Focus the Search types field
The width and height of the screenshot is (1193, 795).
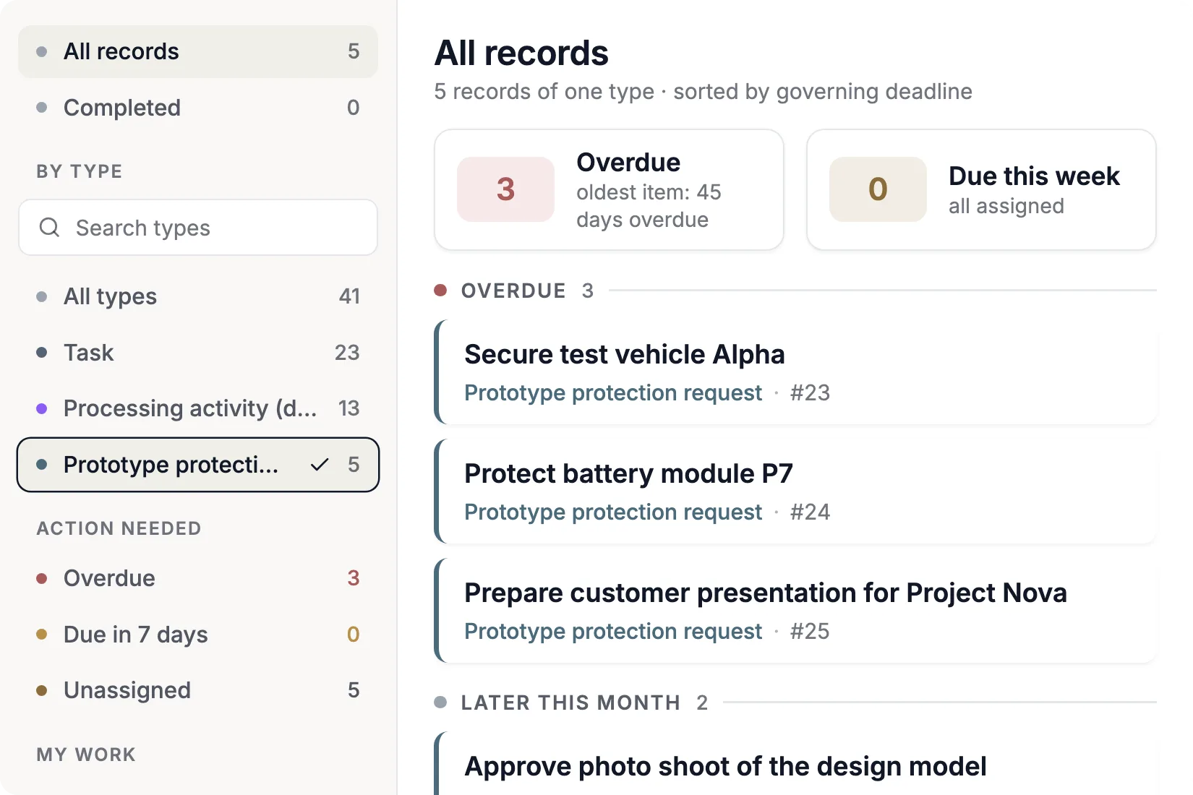[198, 228]
